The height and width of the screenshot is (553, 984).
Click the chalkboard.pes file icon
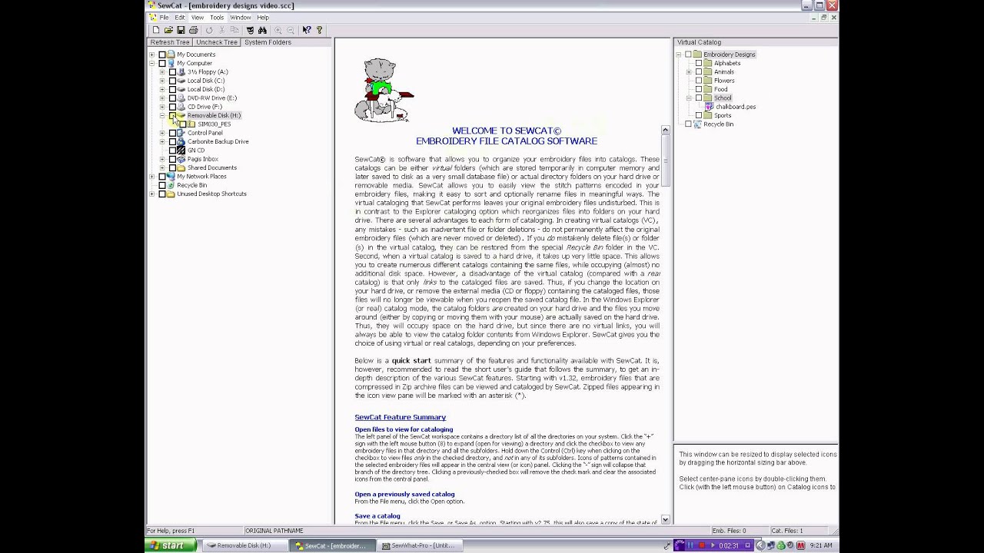(x=710, y=107)
